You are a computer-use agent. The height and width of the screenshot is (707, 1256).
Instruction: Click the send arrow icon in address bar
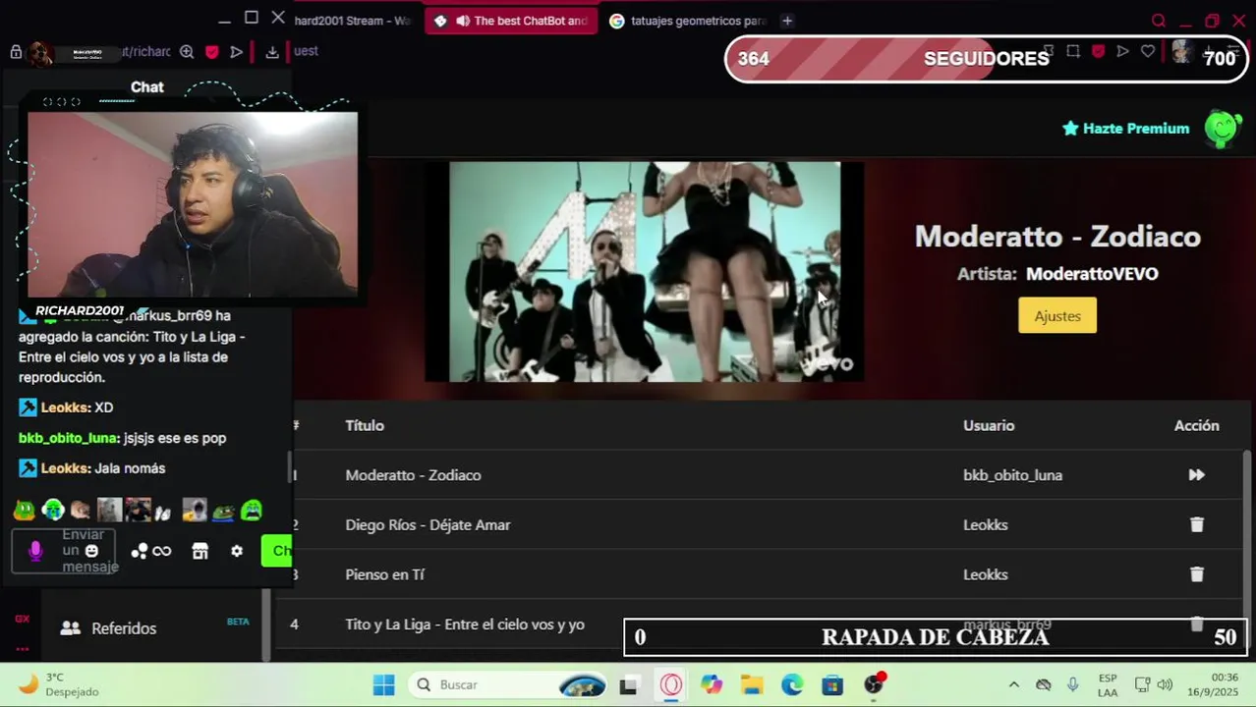click(237, 52)
